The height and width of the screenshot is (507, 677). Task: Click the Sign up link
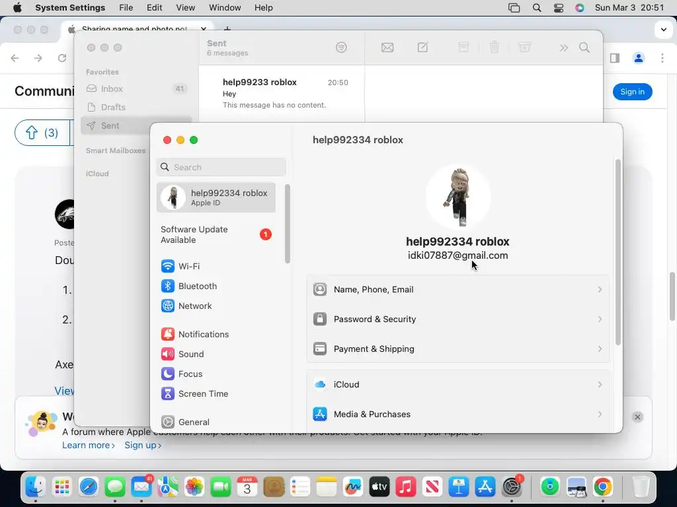[143, 445]
